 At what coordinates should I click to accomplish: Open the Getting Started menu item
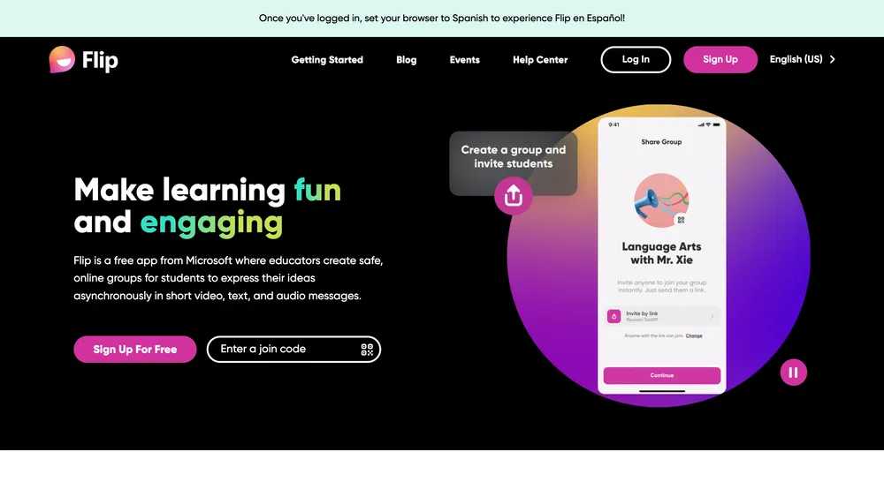coord(327,60)
